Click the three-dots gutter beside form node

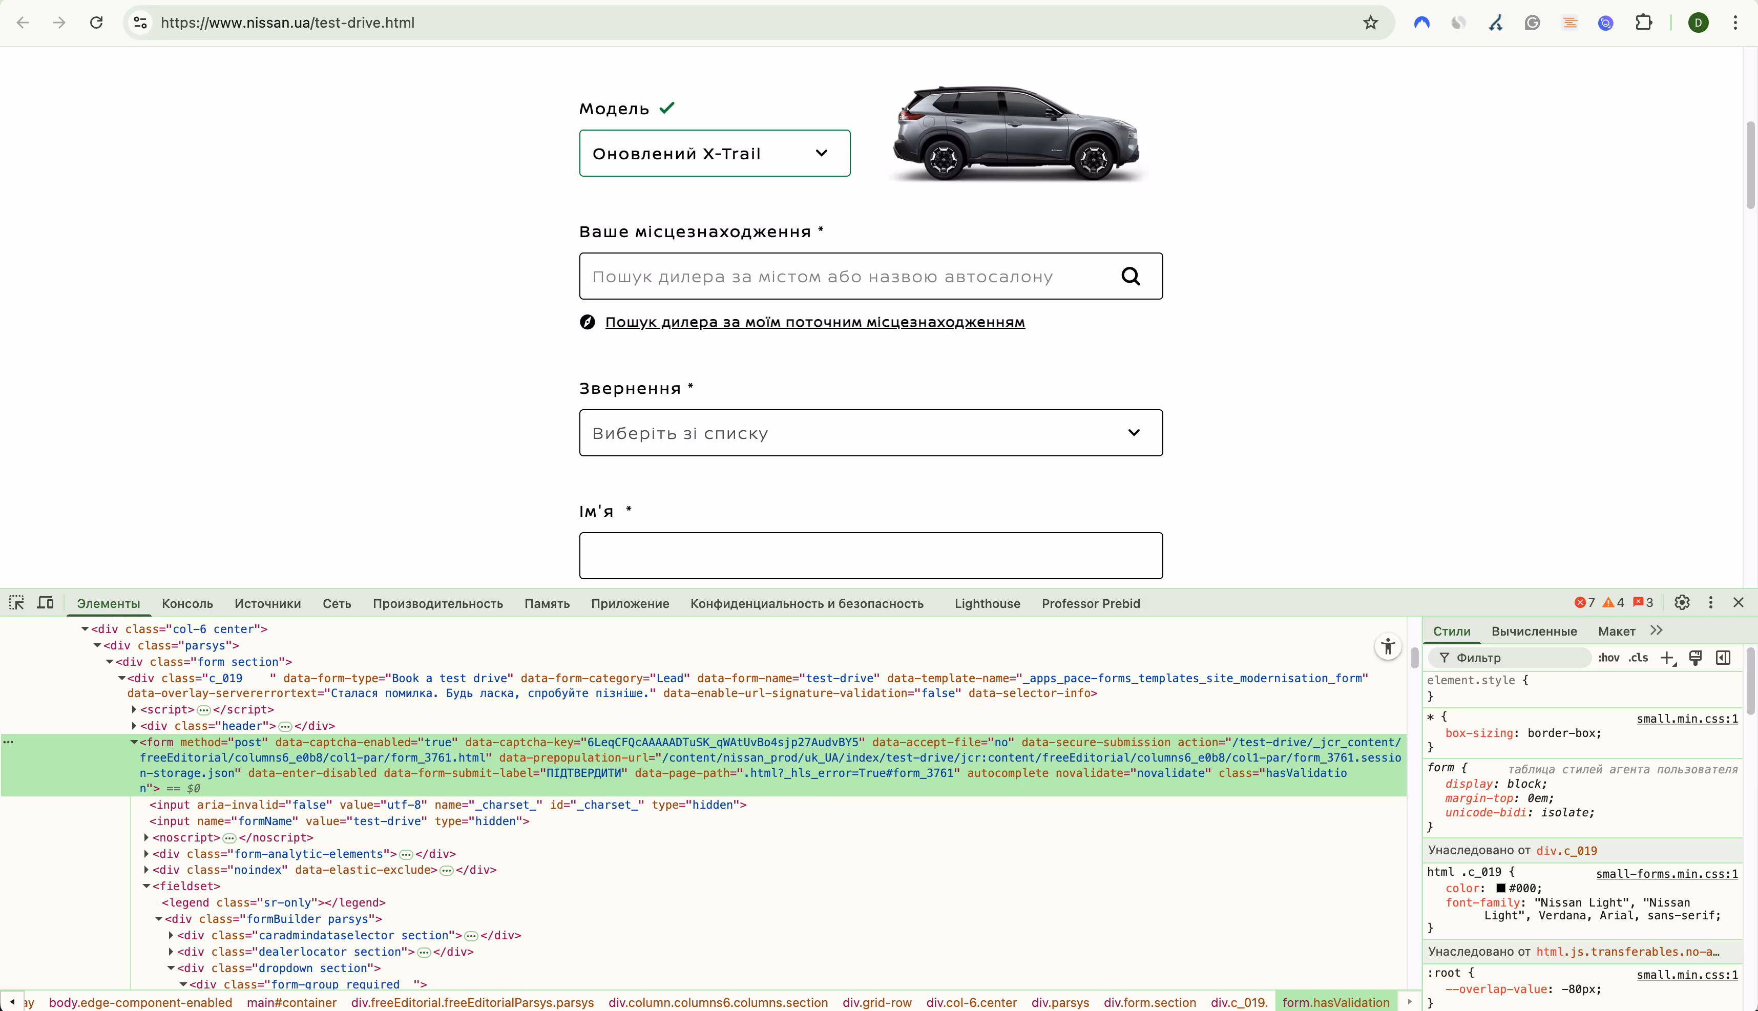8,742
